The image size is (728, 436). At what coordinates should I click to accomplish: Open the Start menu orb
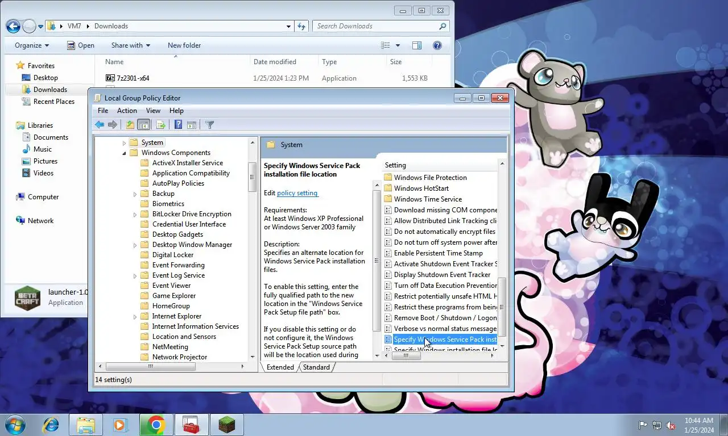click(x=15, y=425)
